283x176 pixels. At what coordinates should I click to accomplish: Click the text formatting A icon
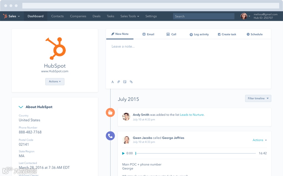[112, 82]
